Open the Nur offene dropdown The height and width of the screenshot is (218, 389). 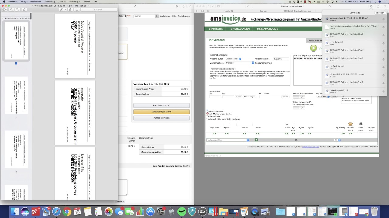point(323,97)
